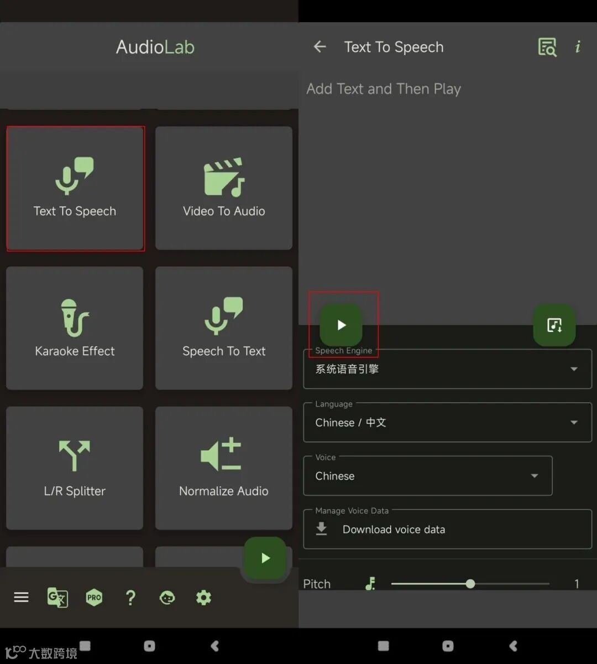Screen dimensions: 597x664
Task: Tap the save audio file button
Action: [x=554, y=325]
